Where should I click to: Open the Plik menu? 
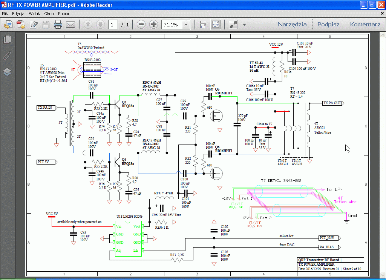pyautogui.click(x=5, y=14)
